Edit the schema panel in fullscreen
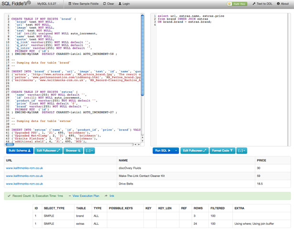Image resolution: width=294 pixels, height=231 pixels. pos(48,151)
